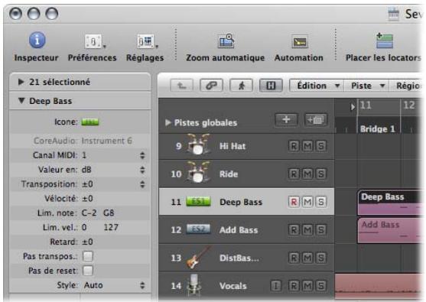Open the Région menu
This screenshot has width=426, height=302.
406,86
